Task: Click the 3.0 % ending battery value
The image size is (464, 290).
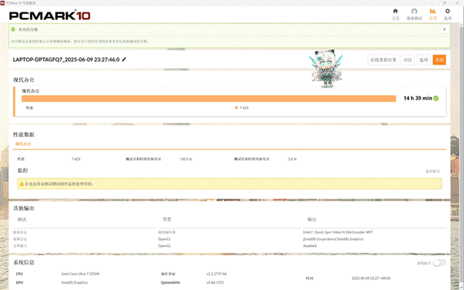Action: (292, 159)
